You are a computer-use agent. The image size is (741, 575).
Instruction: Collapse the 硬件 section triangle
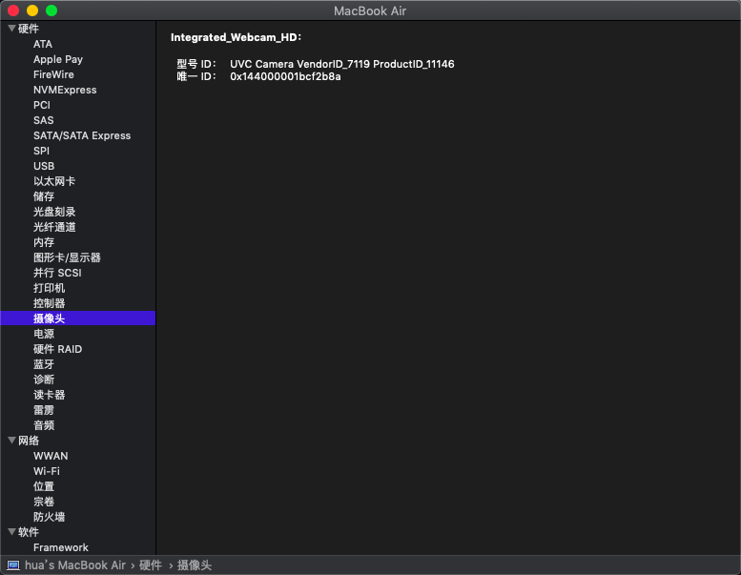[x=12, y=29]
